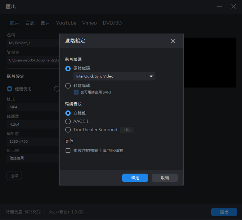Toggle 在可用時套用 SVRT checkbox
This screenshot has width=242, height=220.
76,92
